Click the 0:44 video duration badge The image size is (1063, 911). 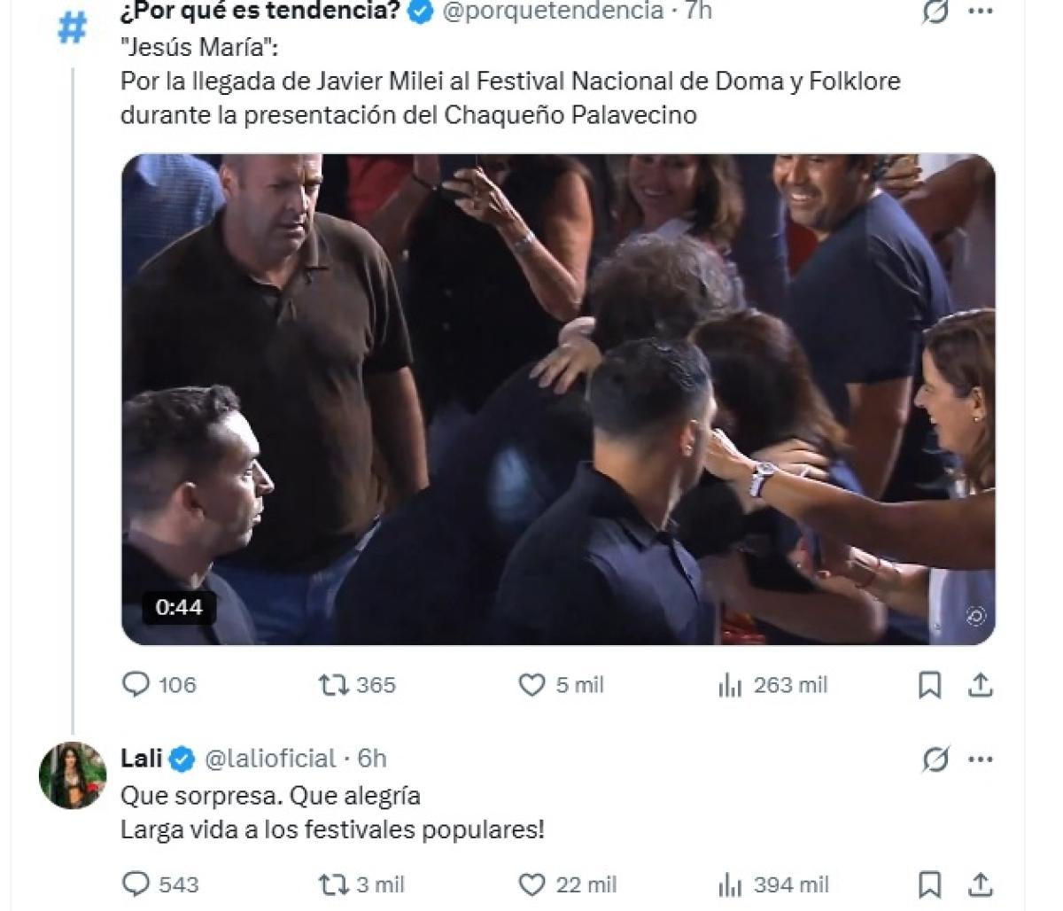click(179, 608)
